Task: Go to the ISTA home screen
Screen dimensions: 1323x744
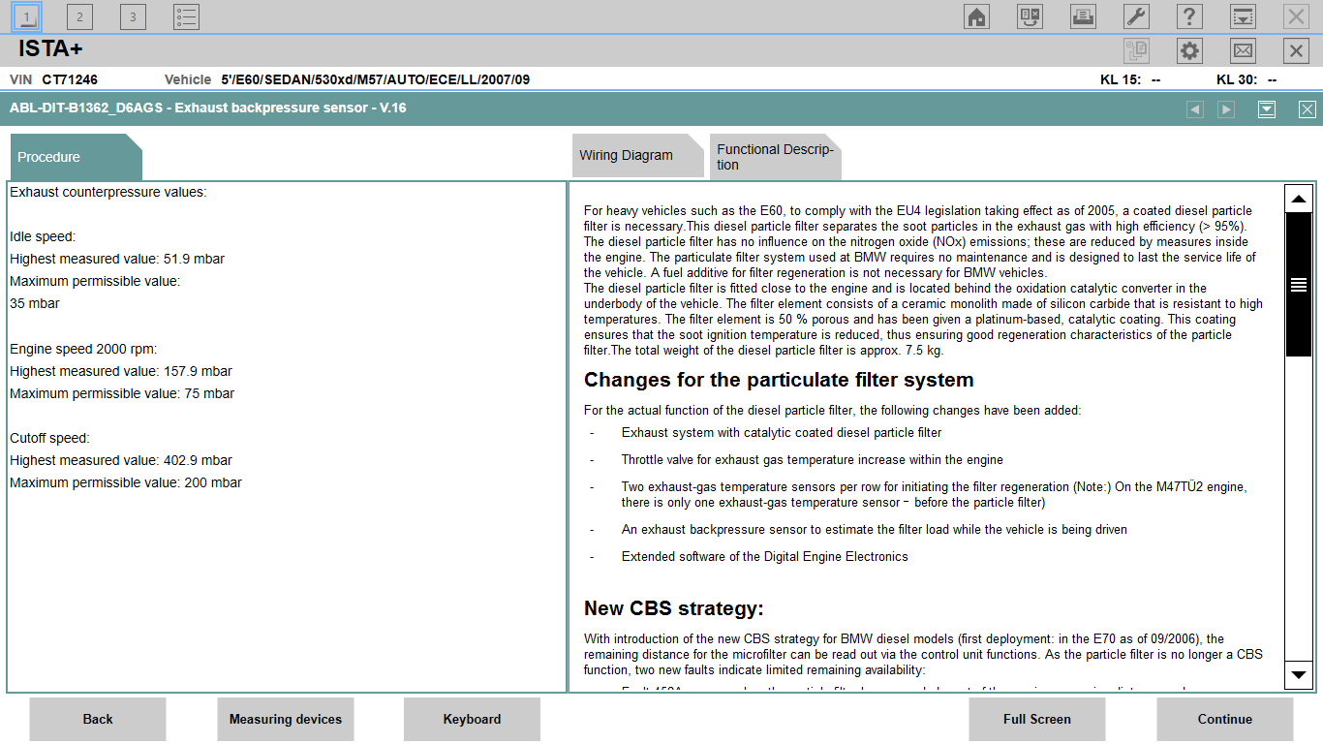Action: point(976,16)
